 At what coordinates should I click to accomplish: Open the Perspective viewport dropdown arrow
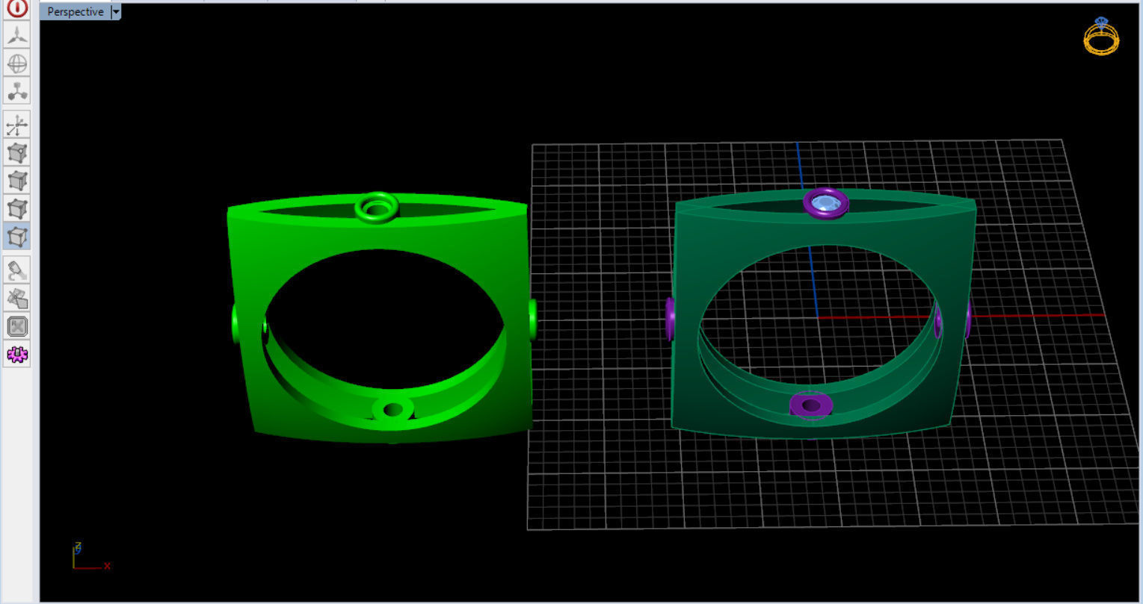(115, 12)
